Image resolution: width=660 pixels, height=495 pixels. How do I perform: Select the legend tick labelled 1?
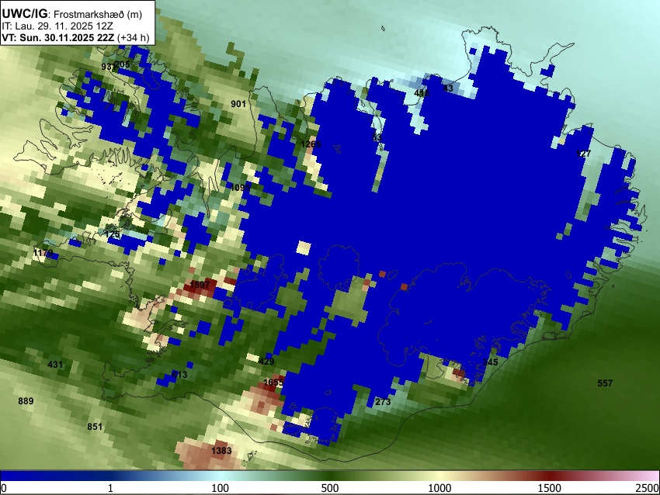[x=110, y=488]
